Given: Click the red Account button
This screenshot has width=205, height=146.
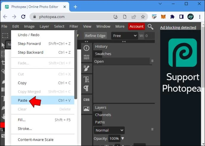Looking at the screenshot, I should [136, 26].
